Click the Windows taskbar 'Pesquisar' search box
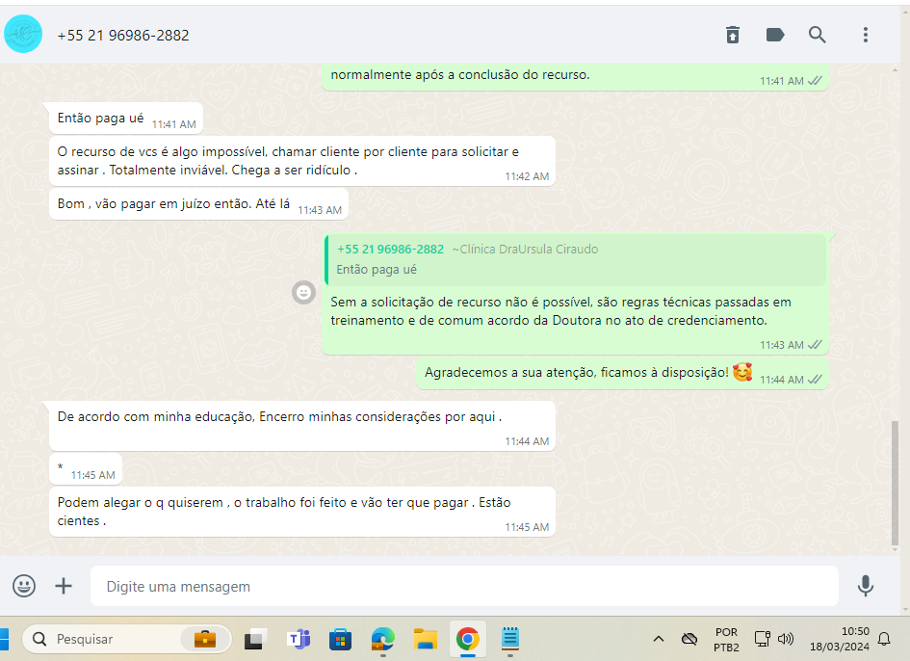 (126, 639)
